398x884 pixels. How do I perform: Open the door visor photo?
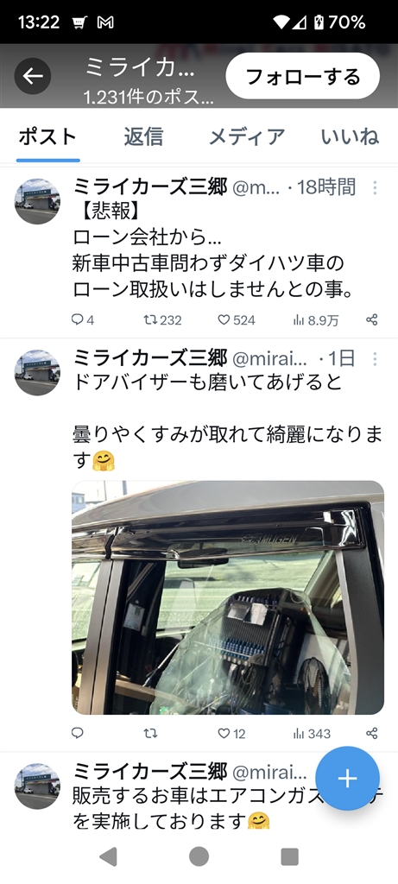228,597
